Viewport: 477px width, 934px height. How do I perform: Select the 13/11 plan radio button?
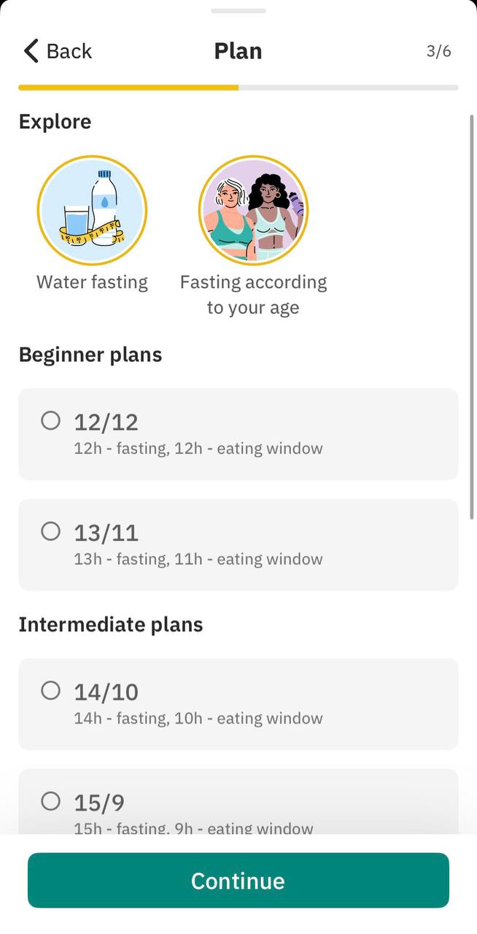pos(50,531)
